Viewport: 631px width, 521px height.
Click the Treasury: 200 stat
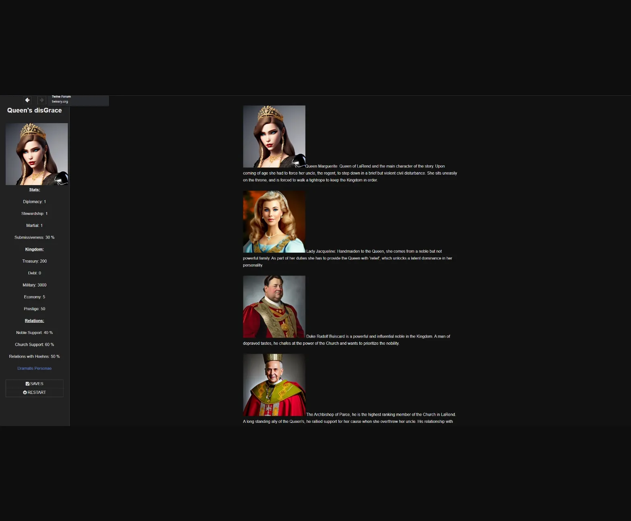coord(34,262)
